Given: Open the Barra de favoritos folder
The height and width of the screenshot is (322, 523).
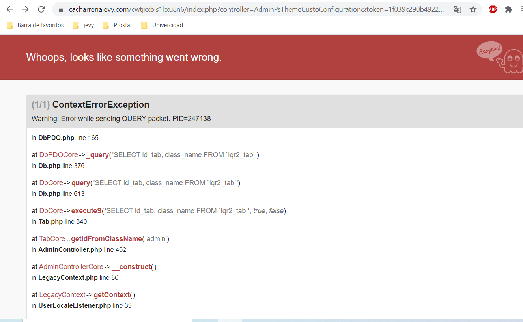Looking at the screenshot, I should [35, 25].
